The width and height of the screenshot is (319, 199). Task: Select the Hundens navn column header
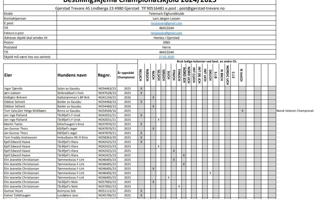point(72,75)
